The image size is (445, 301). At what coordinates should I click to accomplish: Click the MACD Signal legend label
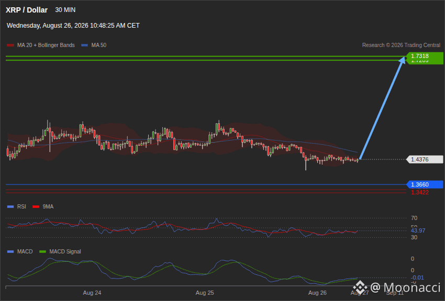coord(65,252)
